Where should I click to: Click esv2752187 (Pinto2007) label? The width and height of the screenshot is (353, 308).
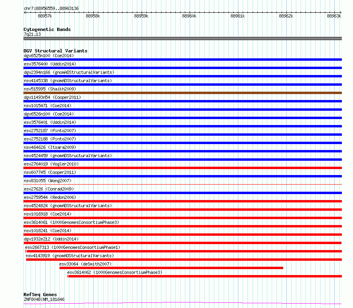[x=50, y=131]
